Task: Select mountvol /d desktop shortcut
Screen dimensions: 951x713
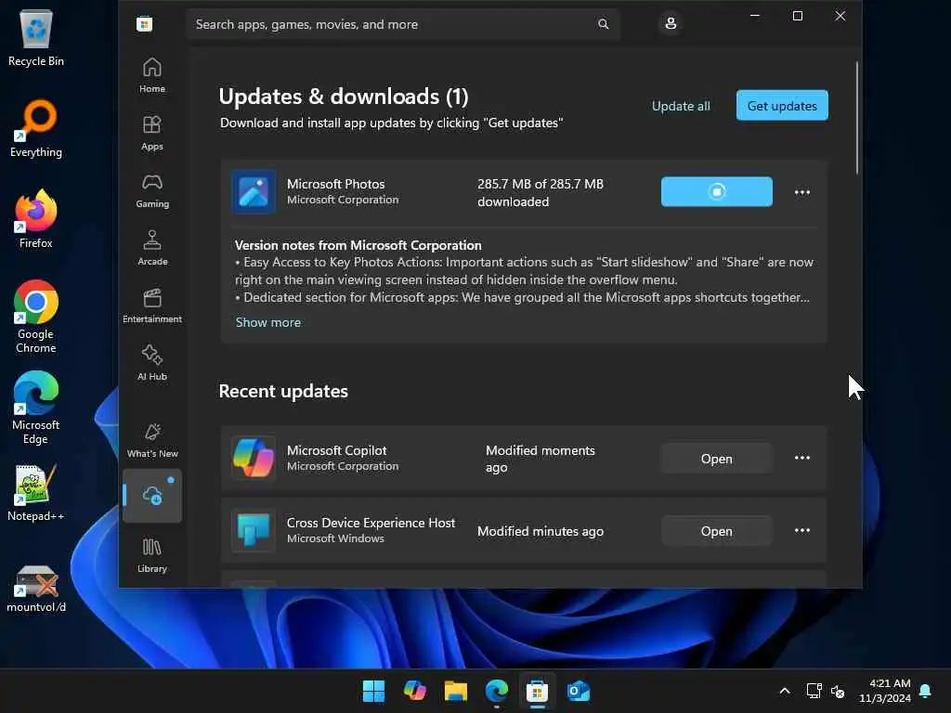Action: click(36, 588)
